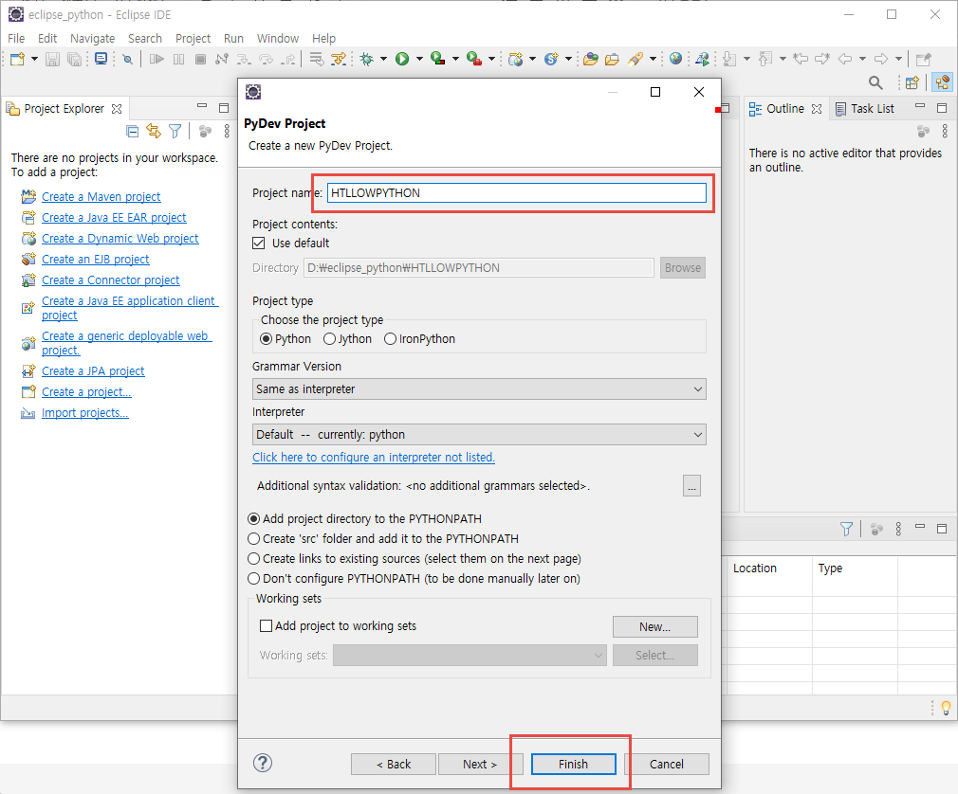Click the Debug bug icon

pyautogui.click(x=366, y=59)
